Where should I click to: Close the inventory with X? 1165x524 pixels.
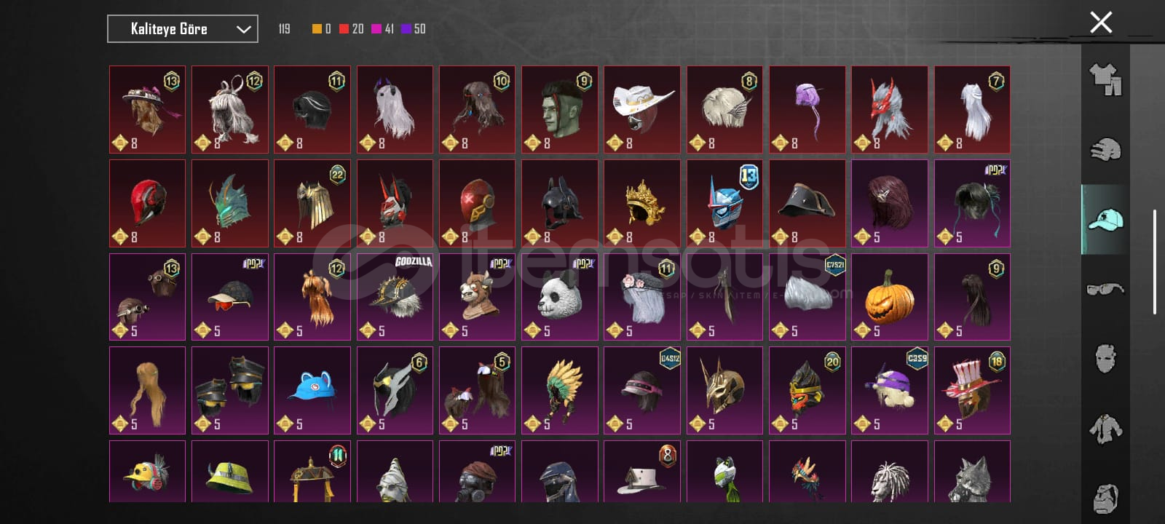1101,23
